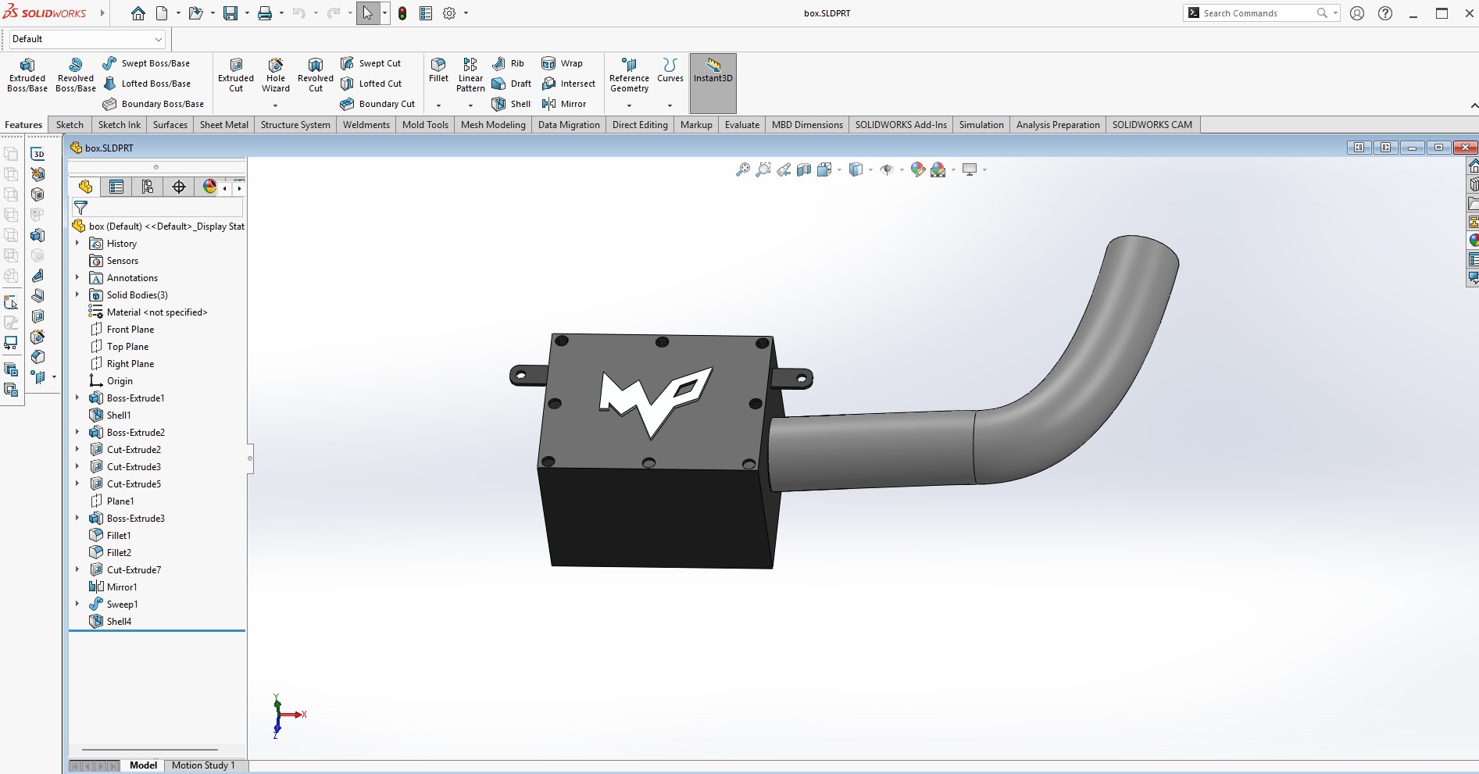Start an Extruded Cut
1479x774 pixels.
point(236,75)
